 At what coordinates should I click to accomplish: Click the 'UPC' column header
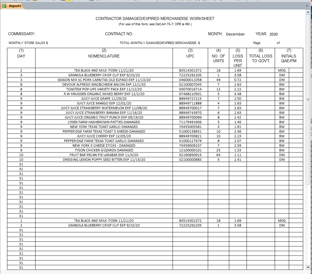[x=190, y=56]
